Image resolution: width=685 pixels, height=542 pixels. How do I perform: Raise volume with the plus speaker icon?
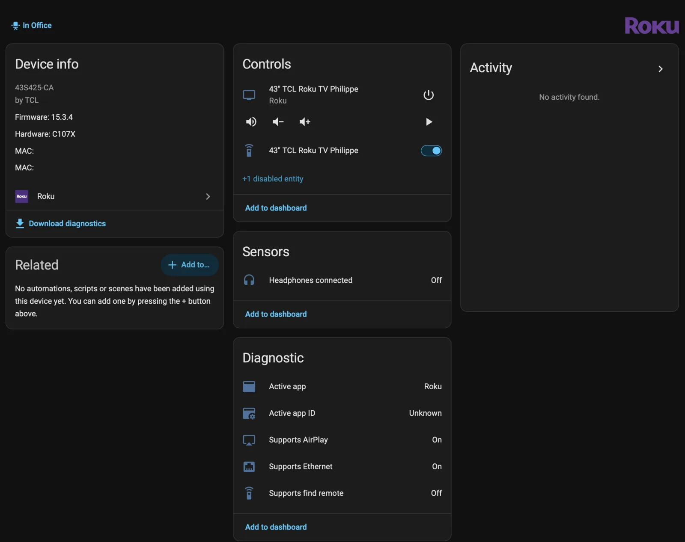tap(305, 122)
